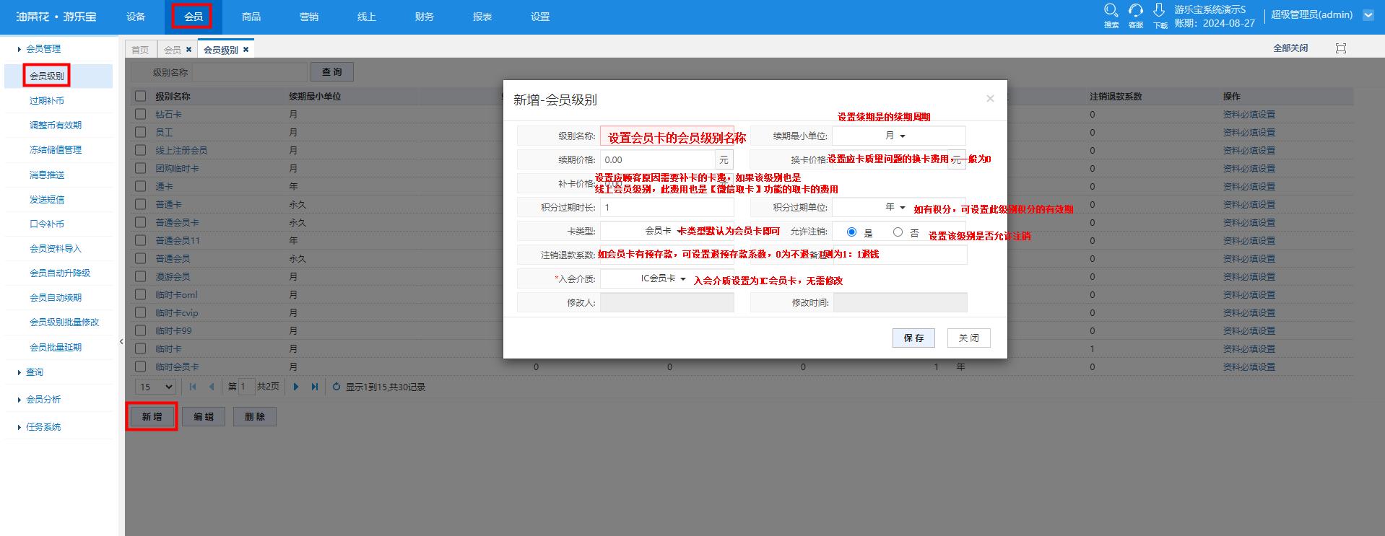Check the 钻石卡 row checkbox
Viewport: 1385px width, 536px height.
141,114
